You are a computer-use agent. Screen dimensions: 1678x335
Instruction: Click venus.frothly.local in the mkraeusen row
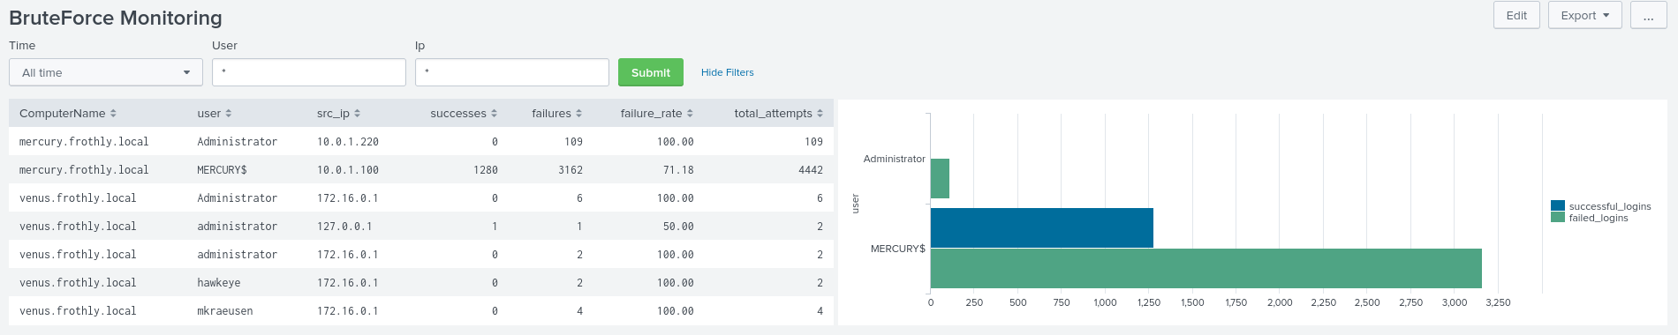click(78, 310)
